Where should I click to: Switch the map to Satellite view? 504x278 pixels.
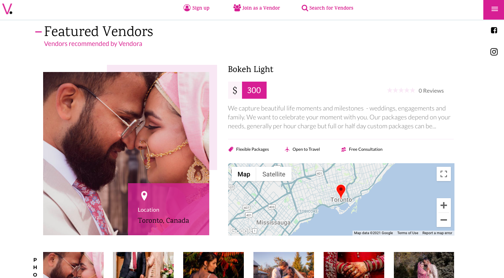coord(274,174)
